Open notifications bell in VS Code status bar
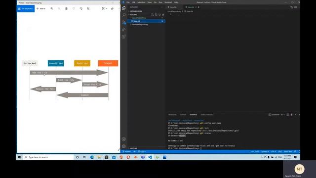Screen dimensions: 316x178 (x=299, y=152)
